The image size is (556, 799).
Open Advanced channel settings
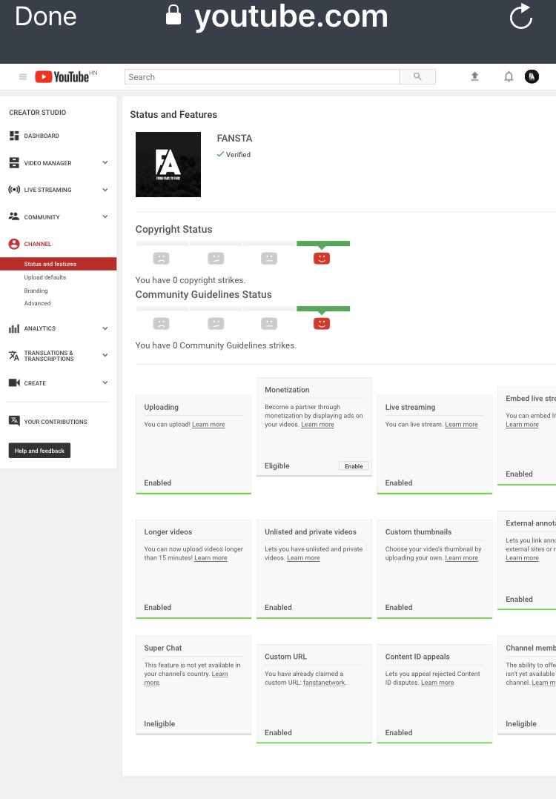37,303
